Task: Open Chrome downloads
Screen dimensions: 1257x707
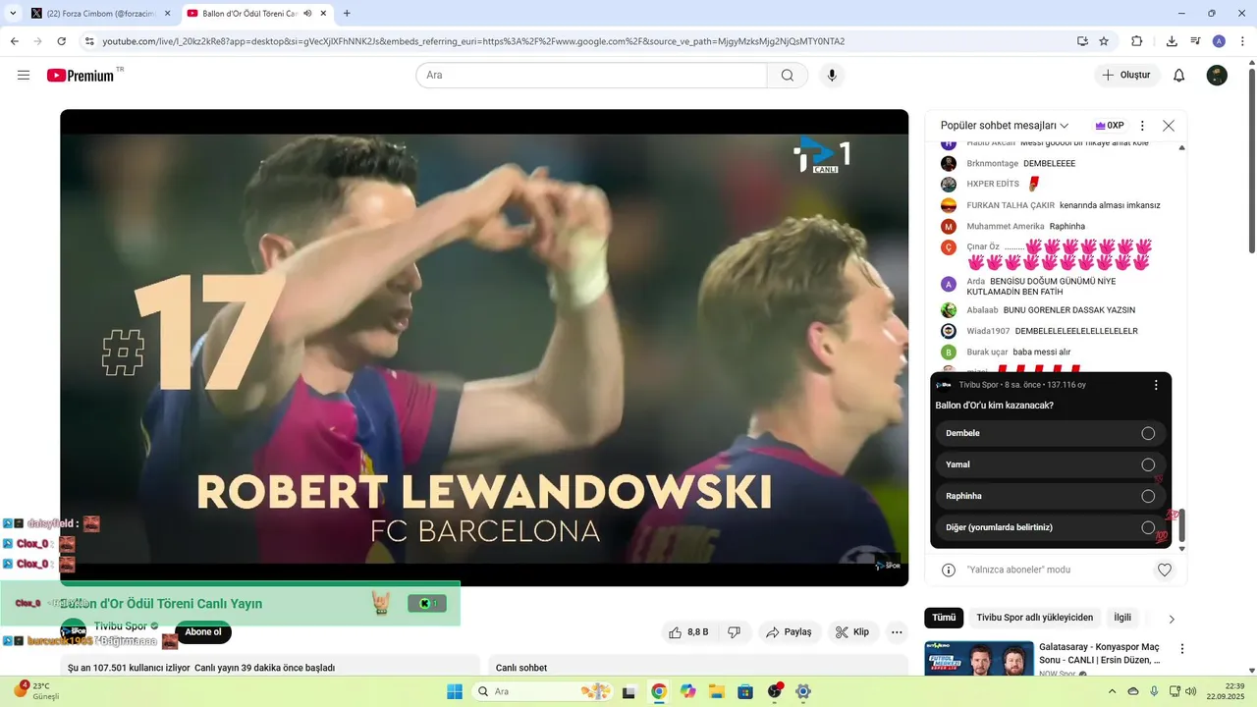Action: coord(1172,41)
